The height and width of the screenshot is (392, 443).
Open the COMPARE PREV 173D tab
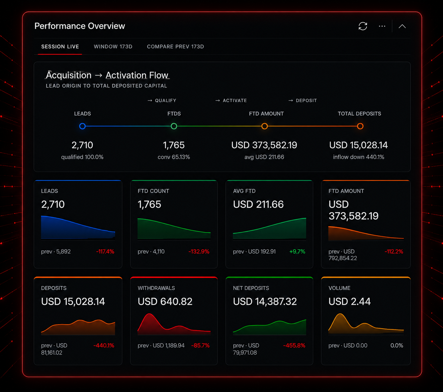click(175, 47)
